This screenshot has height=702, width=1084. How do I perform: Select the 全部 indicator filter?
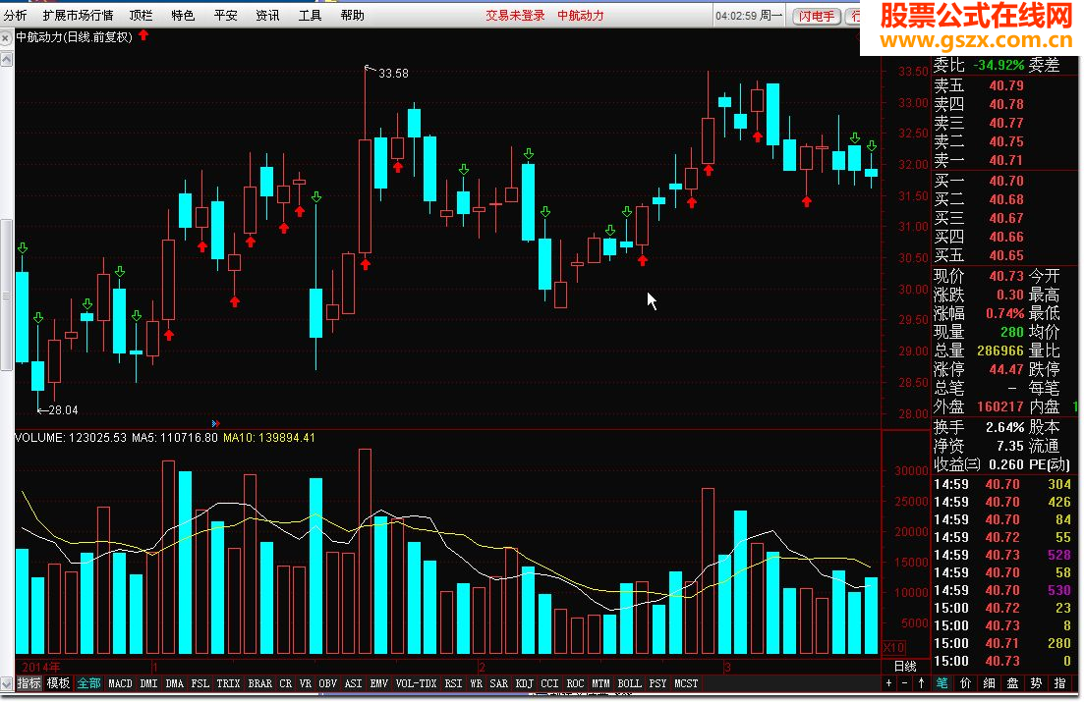pyautogui.click(x=88, y=683)
